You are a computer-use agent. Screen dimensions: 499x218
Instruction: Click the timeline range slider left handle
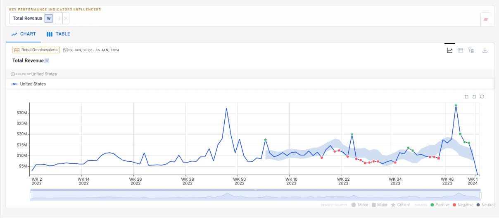[x=31, y=196]
